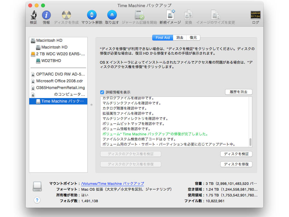Click the 空き領域 1.24 TB value

click(x=232, y=189)
